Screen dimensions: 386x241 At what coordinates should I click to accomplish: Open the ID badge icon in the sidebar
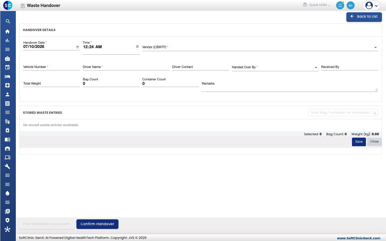tap(8, 58)
